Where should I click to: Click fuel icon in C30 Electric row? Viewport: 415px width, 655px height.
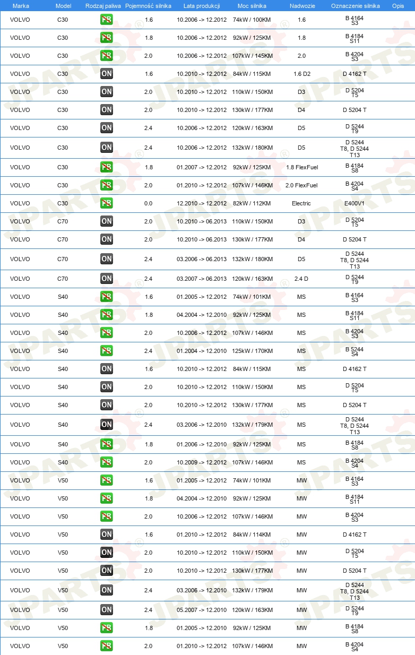(107, 203)
